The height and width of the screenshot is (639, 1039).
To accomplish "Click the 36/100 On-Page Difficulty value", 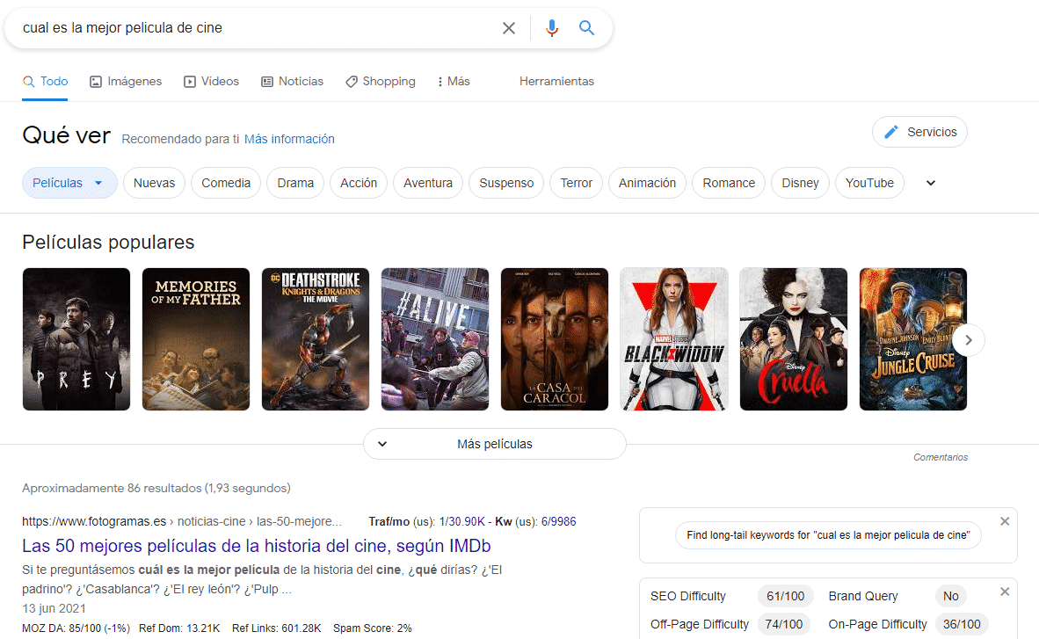I will (962, 624).
